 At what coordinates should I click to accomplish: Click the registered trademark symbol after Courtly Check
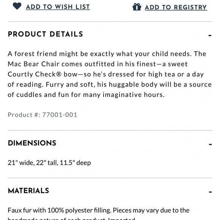point(59,74)
